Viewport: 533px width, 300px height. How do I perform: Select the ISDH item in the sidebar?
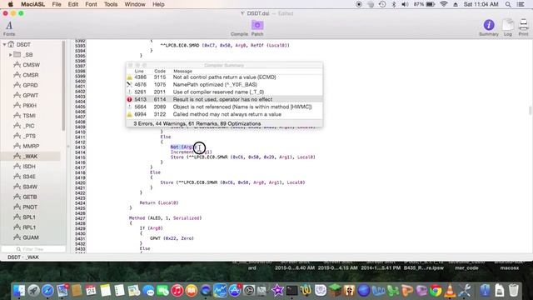tap(29, 167)
